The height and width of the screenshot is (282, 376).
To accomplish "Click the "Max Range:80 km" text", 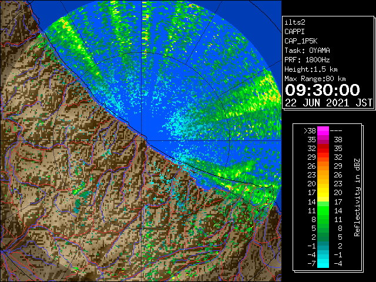I will click(315, 79).
